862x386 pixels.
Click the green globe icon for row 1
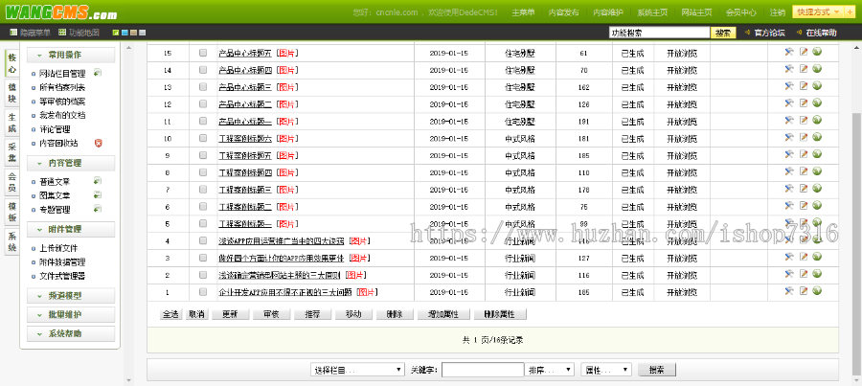[x=817, y=291]
